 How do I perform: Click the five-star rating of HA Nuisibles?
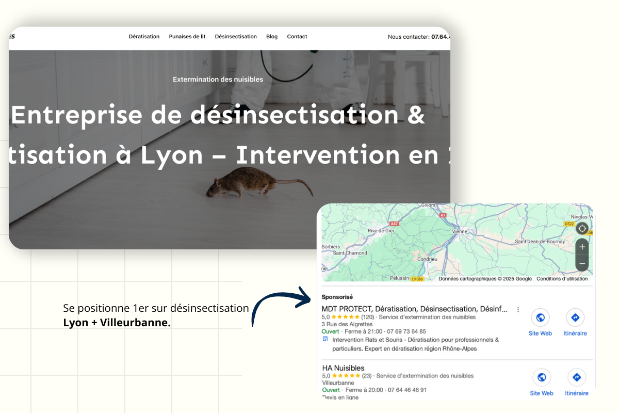pyautogui.click(x=347, y=376)
